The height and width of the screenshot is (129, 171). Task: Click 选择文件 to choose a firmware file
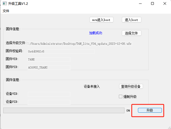click(x=131, y=33)
